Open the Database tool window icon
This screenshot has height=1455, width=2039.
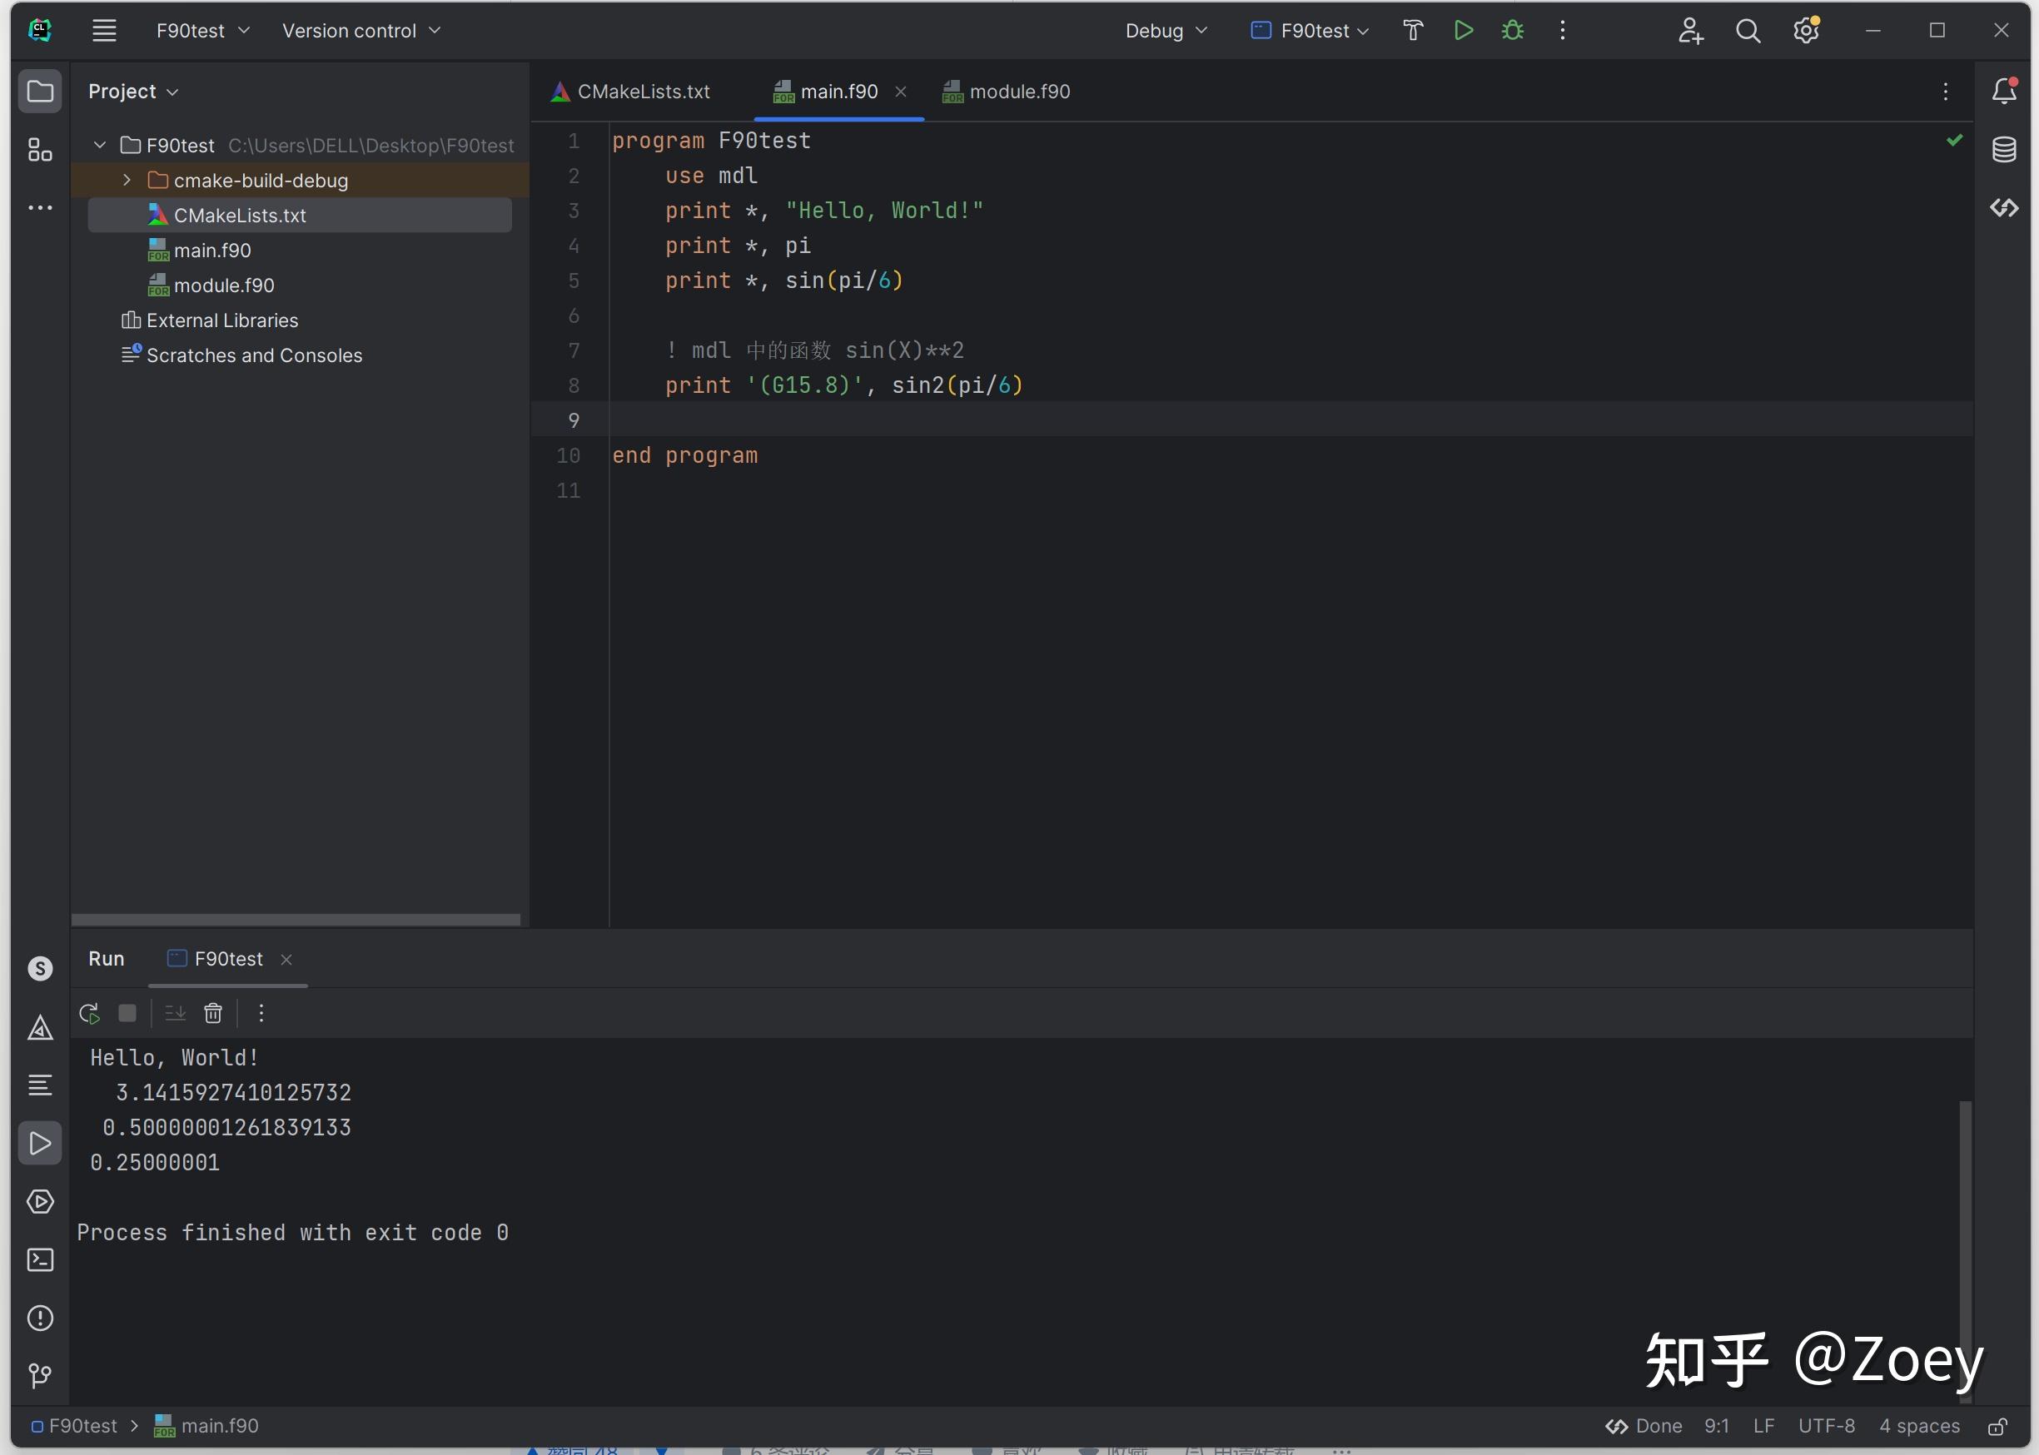click(x=2005, y=149)
